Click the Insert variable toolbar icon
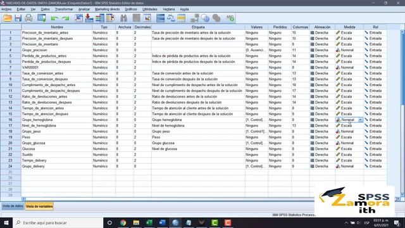 pos(147,18)
